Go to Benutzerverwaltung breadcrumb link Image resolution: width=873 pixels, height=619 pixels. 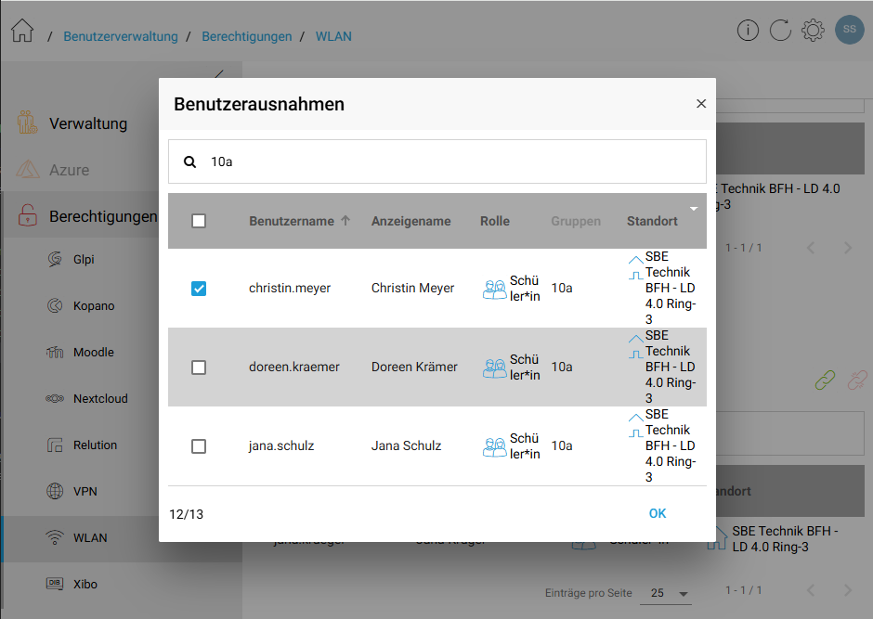pos(121,37)
